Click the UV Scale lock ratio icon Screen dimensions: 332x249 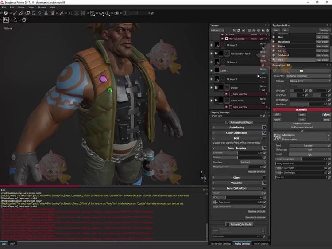pos(310,90)
